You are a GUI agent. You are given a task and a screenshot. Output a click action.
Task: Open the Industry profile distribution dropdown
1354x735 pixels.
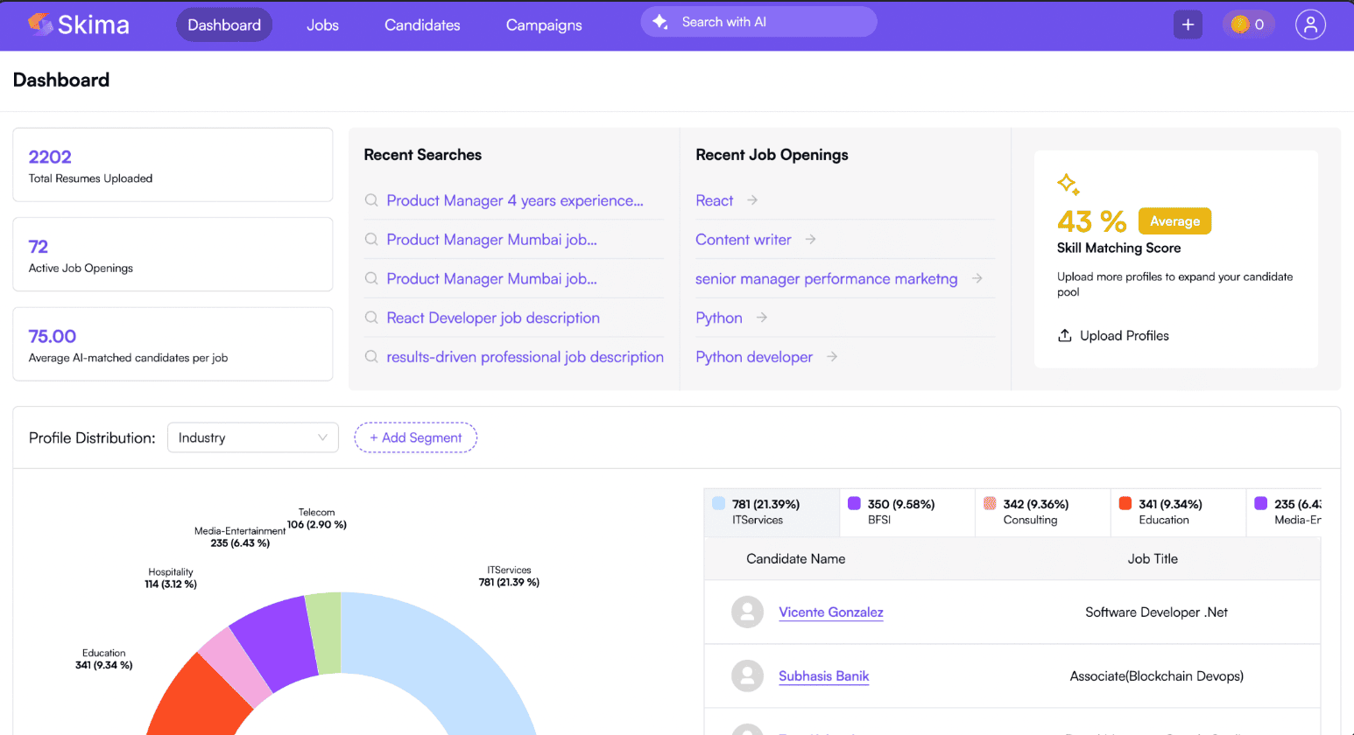[x=253, y=437]
